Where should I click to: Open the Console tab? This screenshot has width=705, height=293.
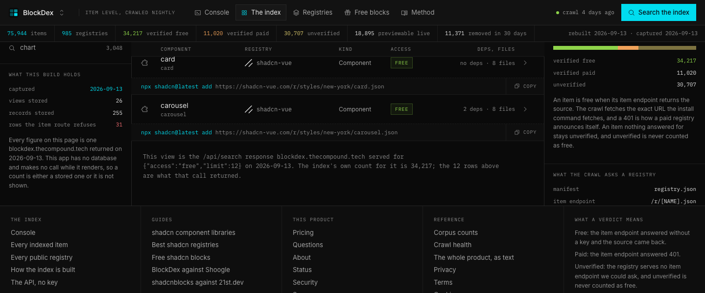click(x=211, y=13)
